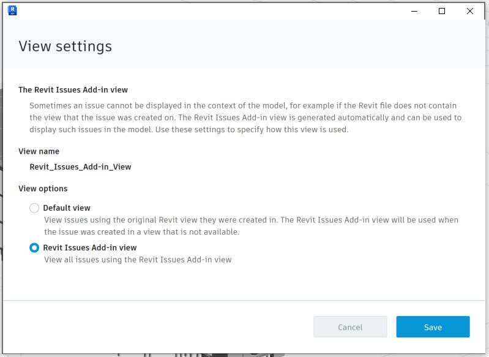This screenshot has width=489, height=357.
Task: Click the "View settings" dialog heading
Action: point(65,47)
